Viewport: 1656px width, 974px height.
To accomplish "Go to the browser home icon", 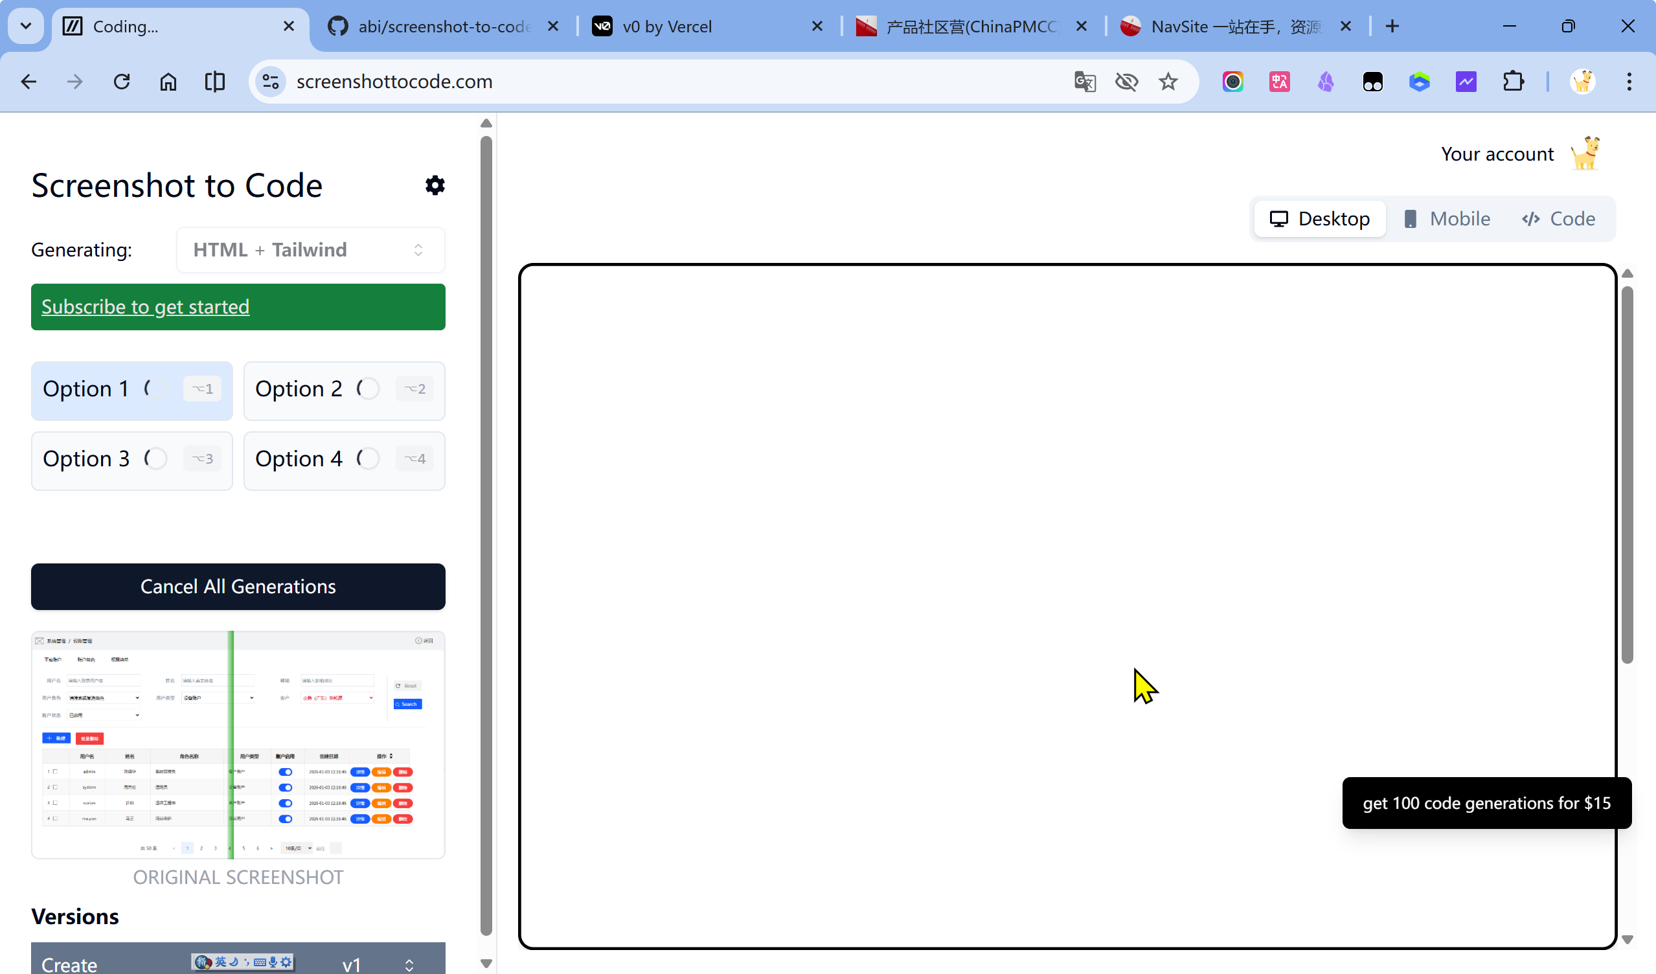I will [x=168, y=82].
